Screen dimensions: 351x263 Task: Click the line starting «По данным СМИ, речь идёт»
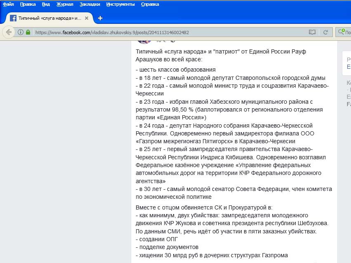226,231
